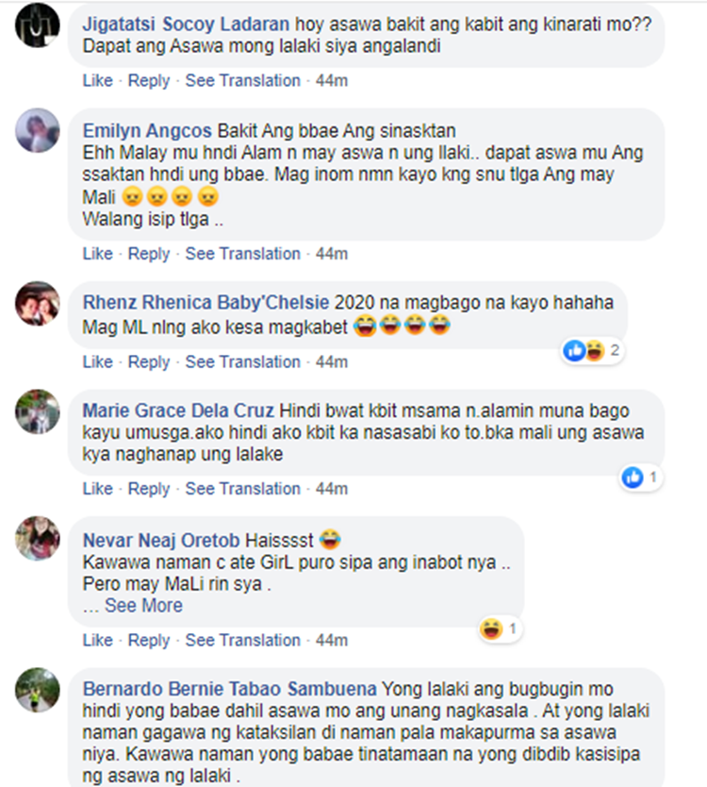707x787 pixels.
Task: See Translation for Rhenz Rhenica's comment
Action: pos(242,361)
